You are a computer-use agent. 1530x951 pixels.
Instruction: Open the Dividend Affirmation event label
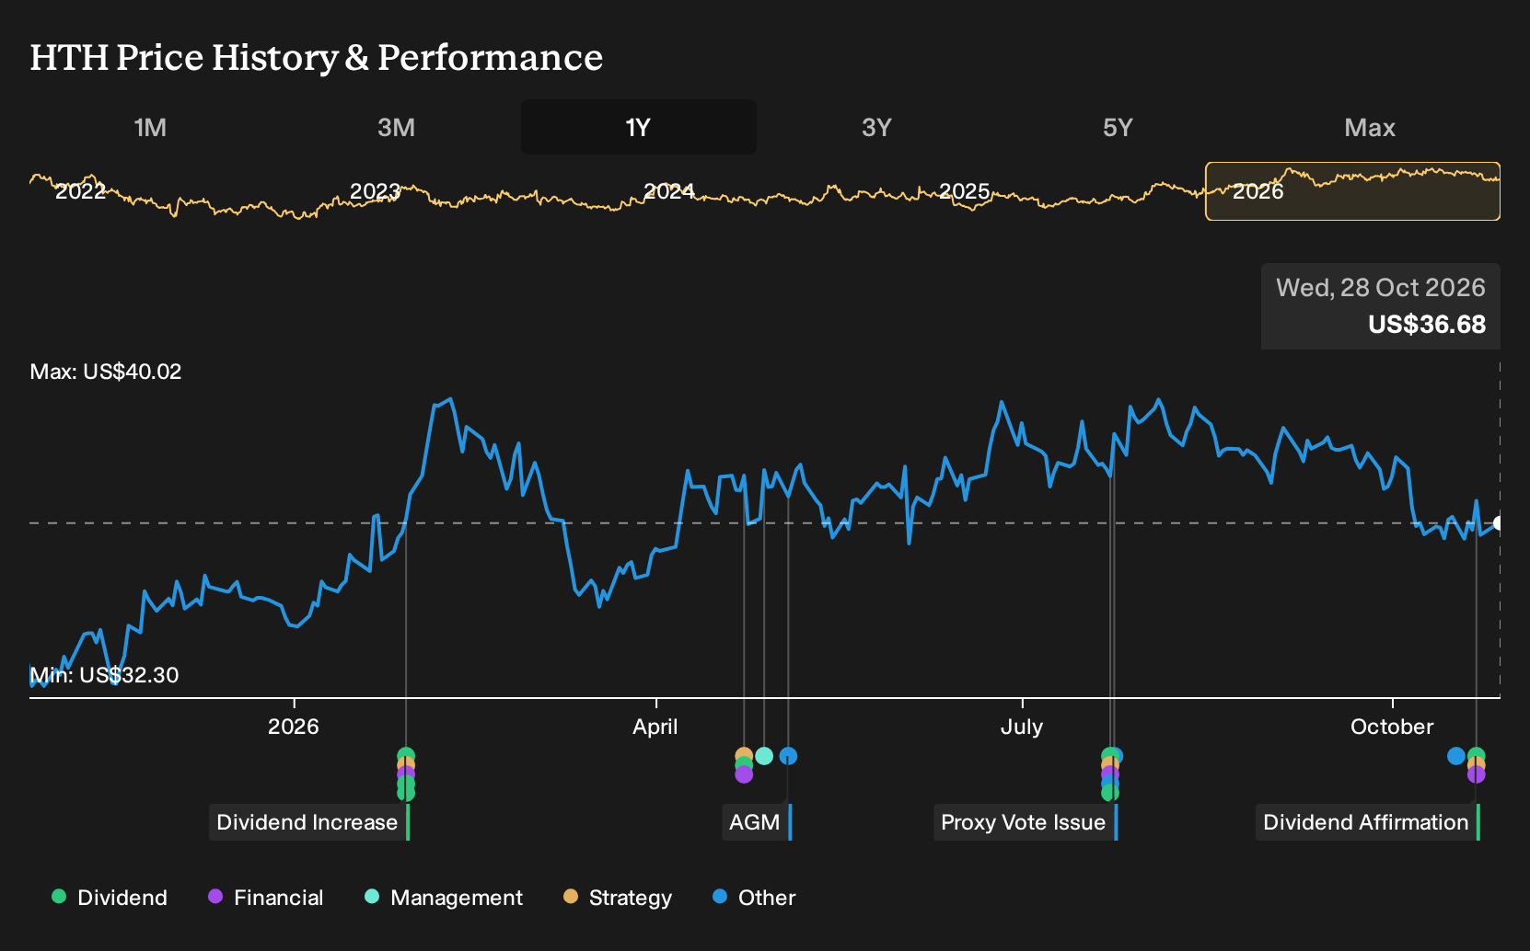point(1368,822)
